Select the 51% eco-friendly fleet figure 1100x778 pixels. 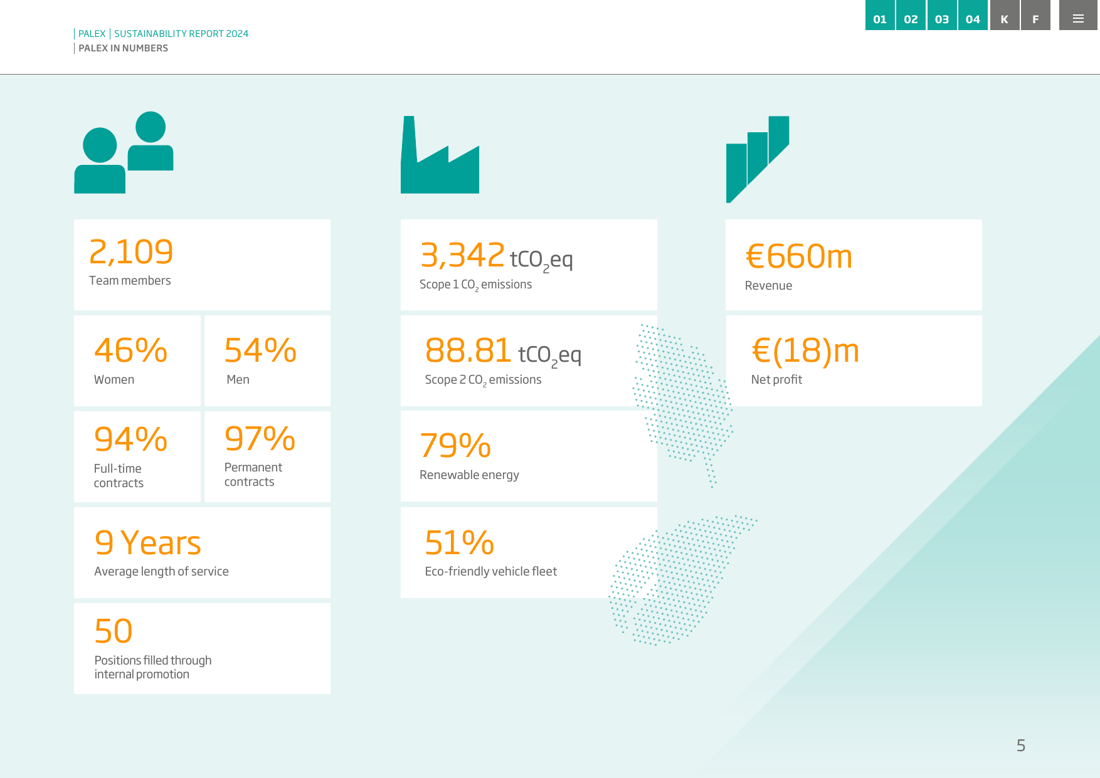click(x=459, y=543)
